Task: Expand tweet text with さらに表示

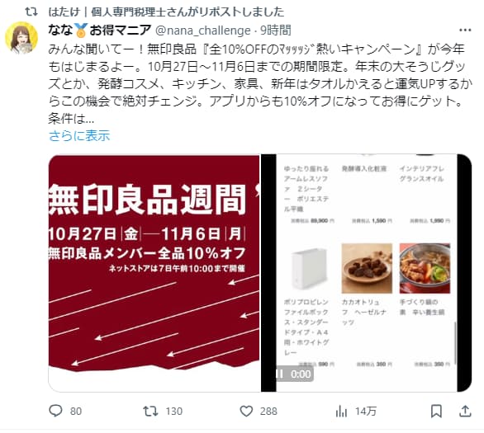Action: point(79,135)
